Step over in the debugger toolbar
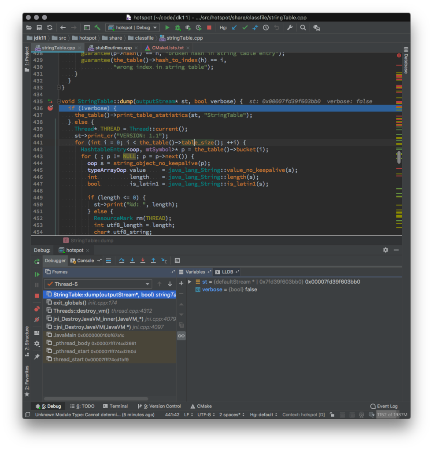433x451 pixels. (122, 261)
